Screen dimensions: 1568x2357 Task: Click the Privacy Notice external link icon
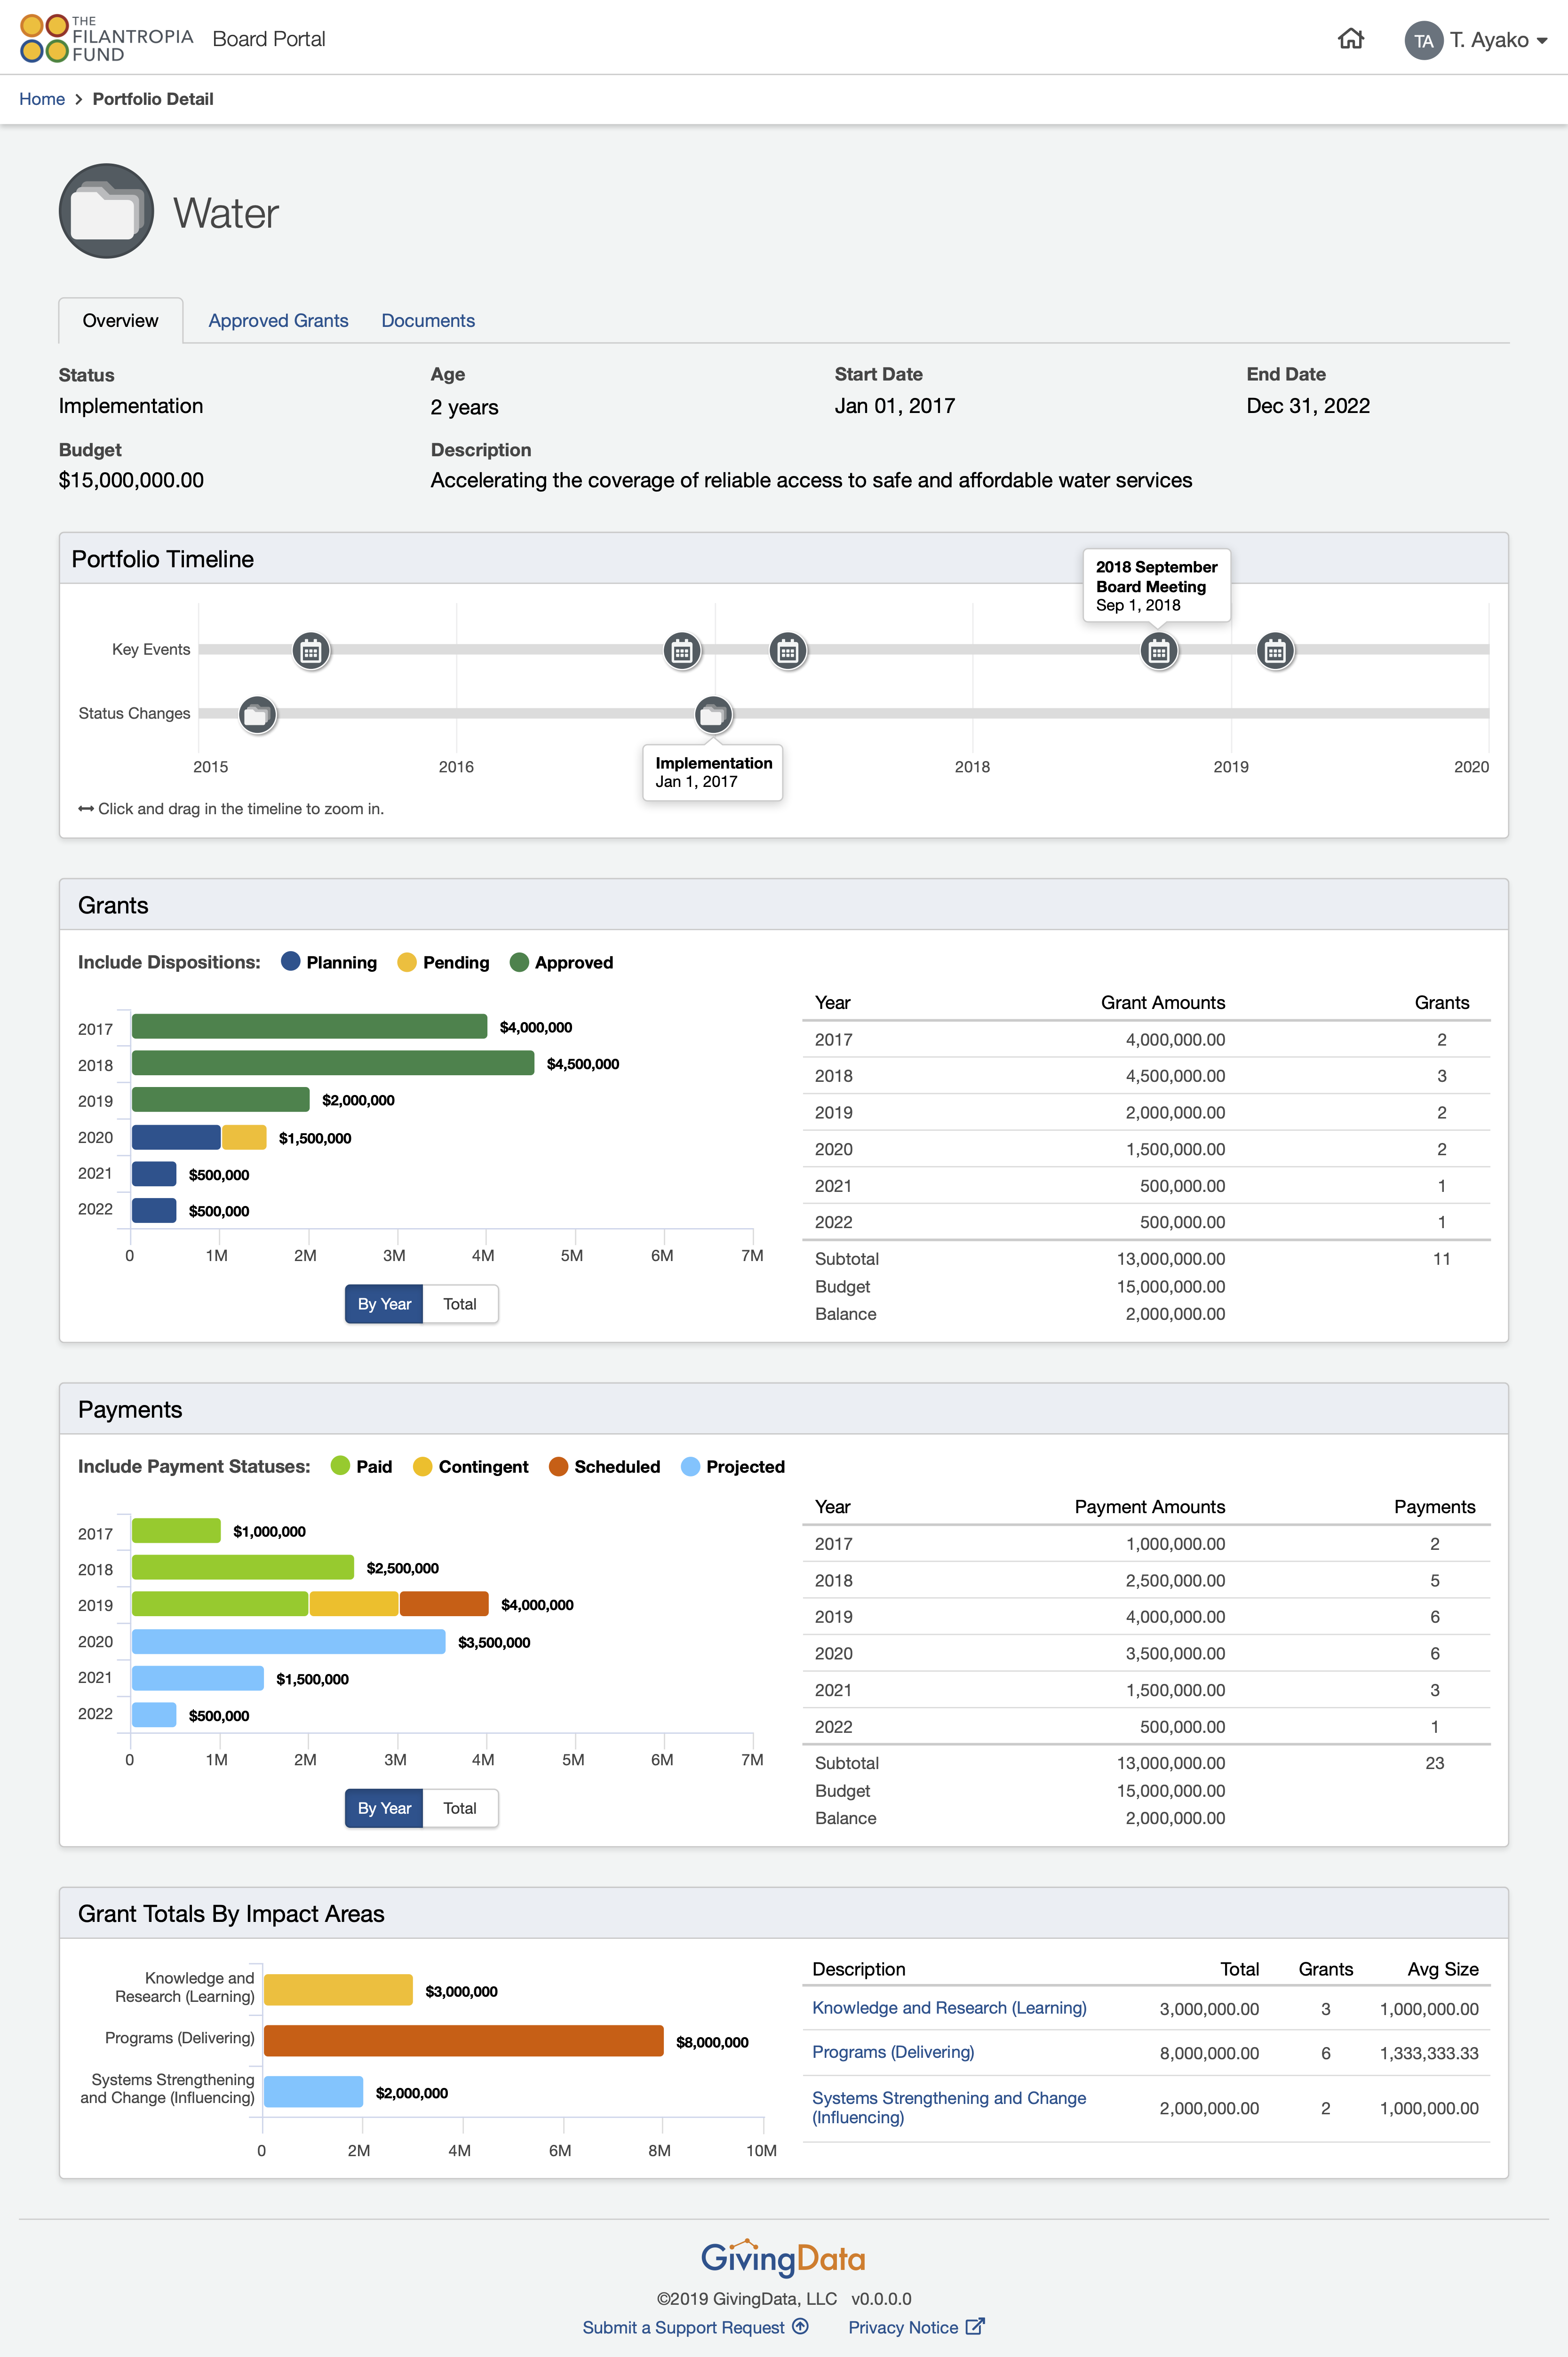click(975, 2326)
